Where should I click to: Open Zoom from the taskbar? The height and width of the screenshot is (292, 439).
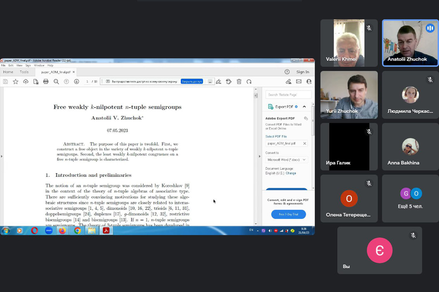point(49,231)
